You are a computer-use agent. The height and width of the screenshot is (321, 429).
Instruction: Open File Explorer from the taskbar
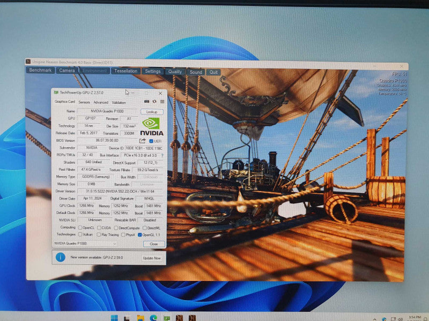click(140, 318)
